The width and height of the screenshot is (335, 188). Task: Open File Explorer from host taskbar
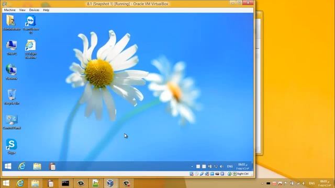click(35, 183)
